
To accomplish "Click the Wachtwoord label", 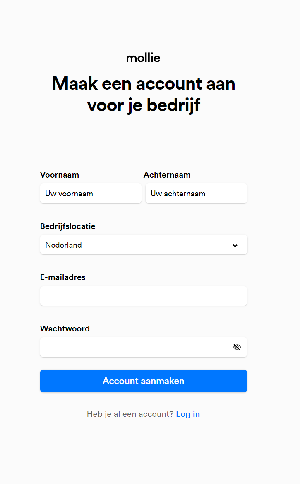I will [x=65, y=328].
